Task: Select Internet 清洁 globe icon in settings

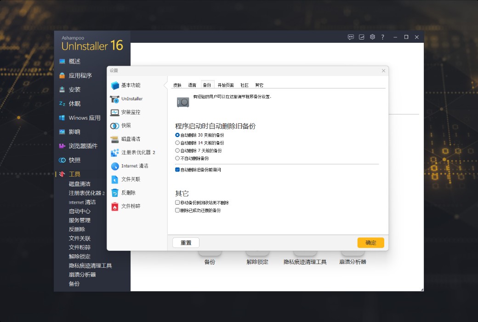Action: coord(115,166)
